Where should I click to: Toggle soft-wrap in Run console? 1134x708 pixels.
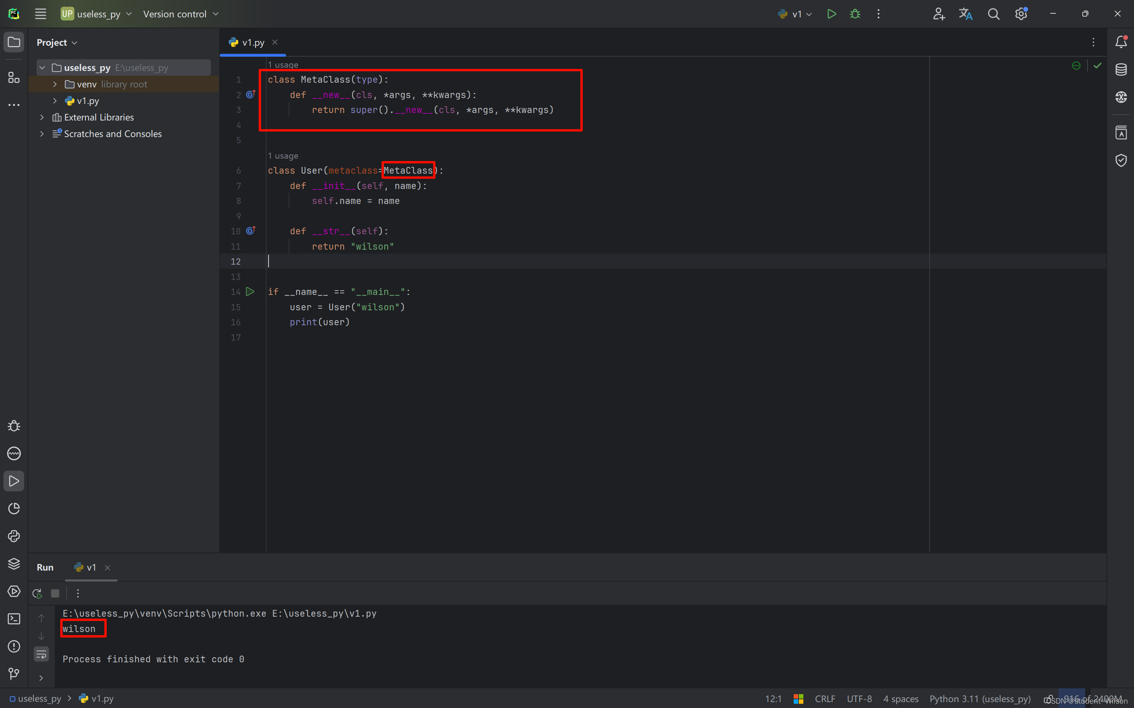pos(41,654)
